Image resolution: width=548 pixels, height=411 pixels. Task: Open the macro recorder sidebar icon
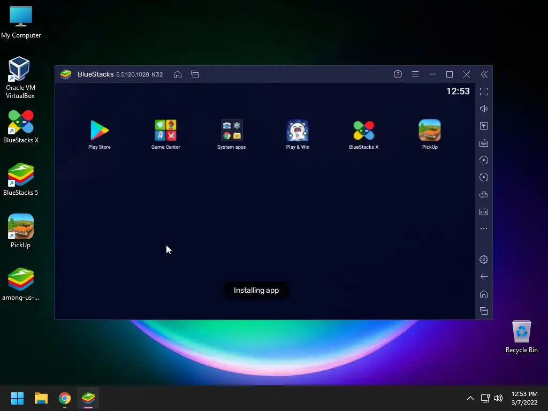coord(484,160)
